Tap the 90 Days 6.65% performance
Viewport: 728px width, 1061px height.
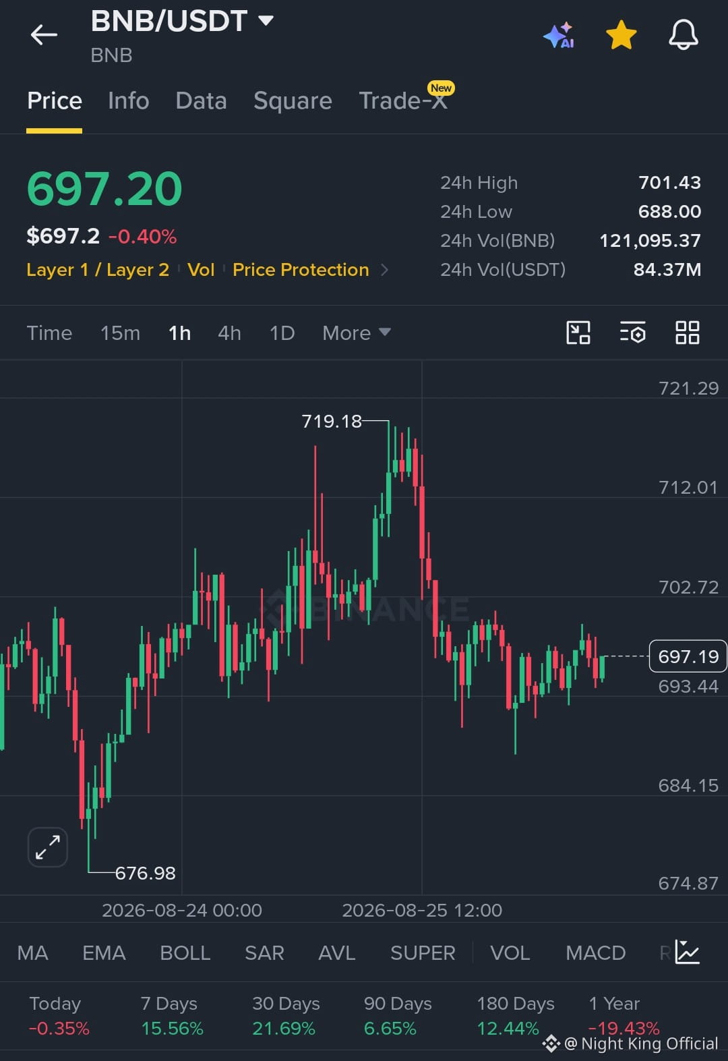click(398, 1016)
